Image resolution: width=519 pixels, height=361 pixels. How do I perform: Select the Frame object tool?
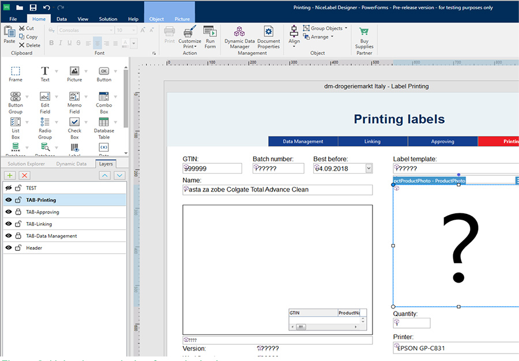[x=16, y=74]
